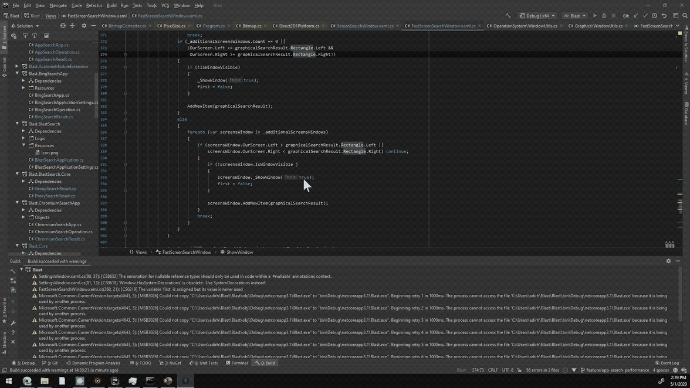
Task: Open Dynamic Program Analysis tool window
Action: click(x=93, y=363)
